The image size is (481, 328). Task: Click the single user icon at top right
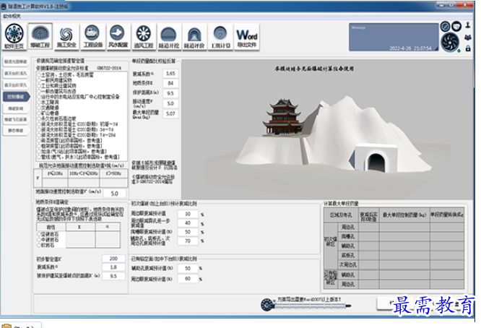pyautogui.click(x=468, y=25)
